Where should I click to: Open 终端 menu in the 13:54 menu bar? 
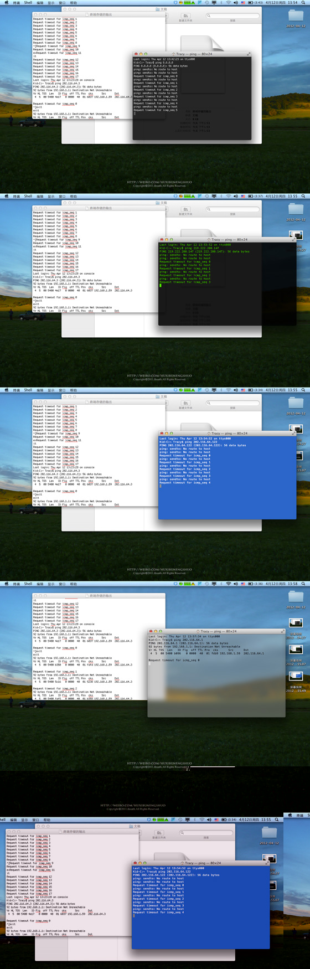(x=16, y=2)
